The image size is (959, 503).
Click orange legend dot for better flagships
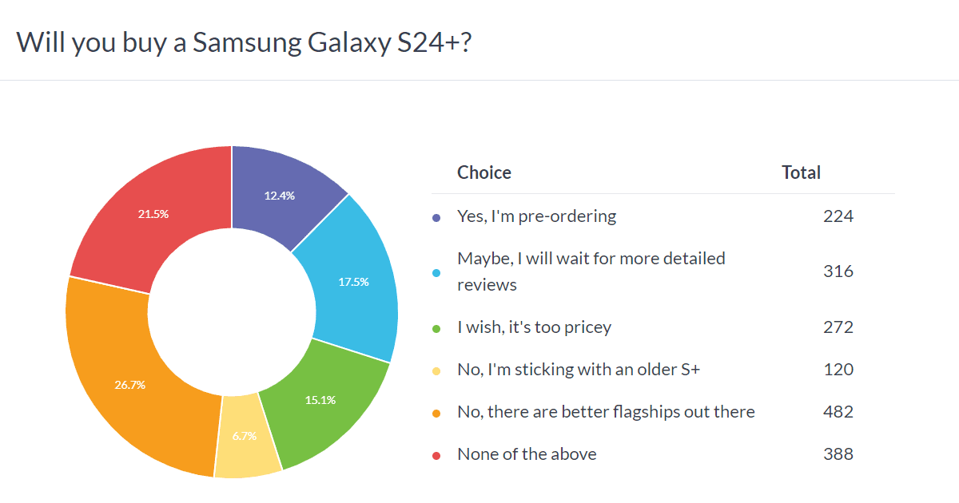436,413
